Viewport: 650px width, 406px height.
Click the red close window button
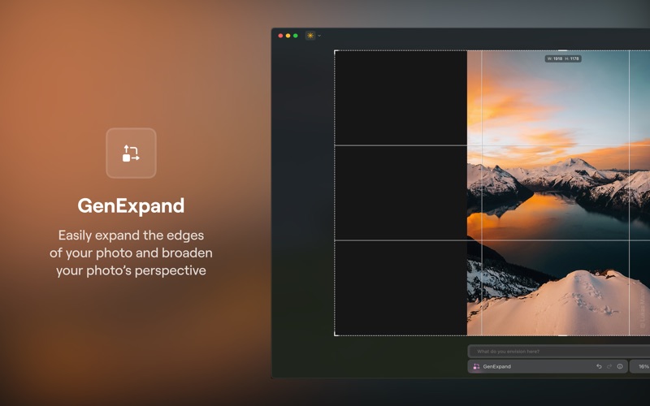pyautogui.click(x=280, y=36)
